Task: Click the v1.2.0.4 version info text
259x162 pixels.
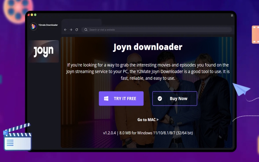Action: 148,133
